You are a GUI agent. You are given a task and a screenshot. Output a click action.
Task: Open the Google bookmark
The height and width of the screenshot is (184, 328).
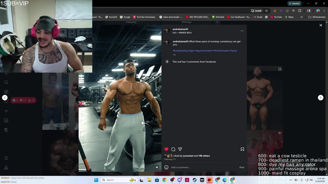tap(125, 17)
